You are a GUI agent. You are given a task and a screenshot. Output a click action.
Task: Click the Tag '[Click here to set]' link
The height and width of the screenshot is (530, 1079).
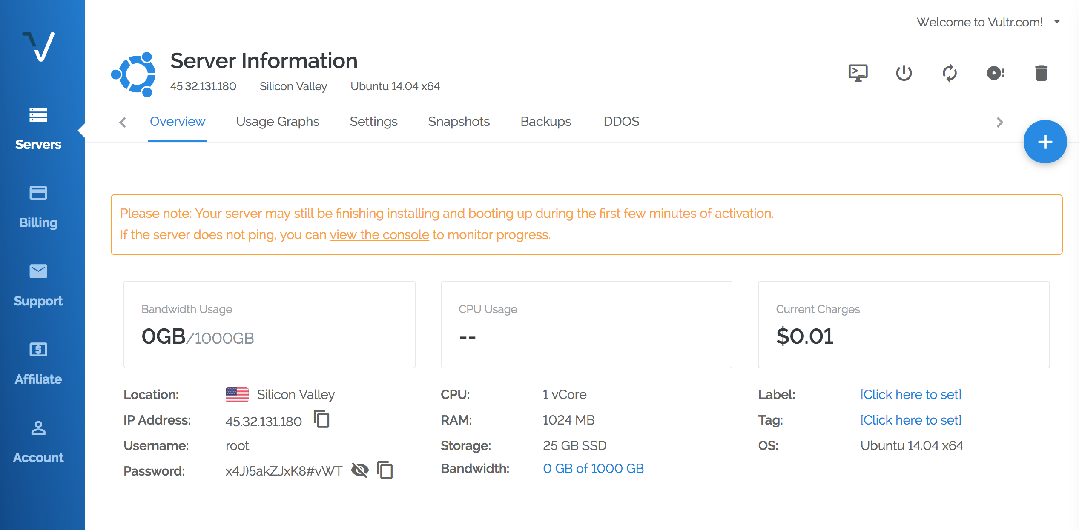pos(911,420)
